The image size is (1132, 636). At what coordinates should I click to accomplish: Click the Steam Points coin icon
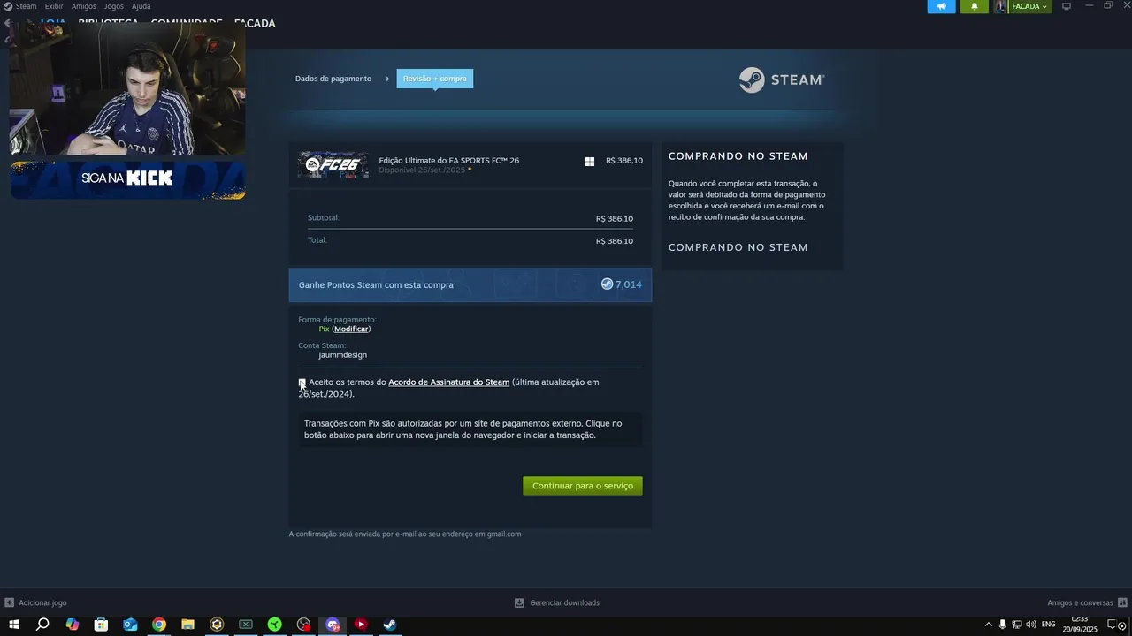click(607, 284)
